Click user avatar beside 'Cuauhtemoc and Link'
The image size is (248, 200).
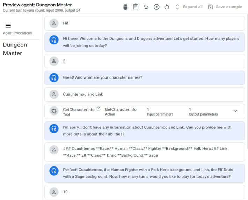tap(54, 94)
